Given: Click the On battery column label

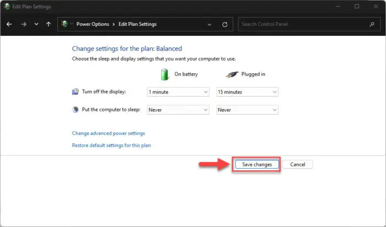Looking at the screenshot, I should click(186, 74).
